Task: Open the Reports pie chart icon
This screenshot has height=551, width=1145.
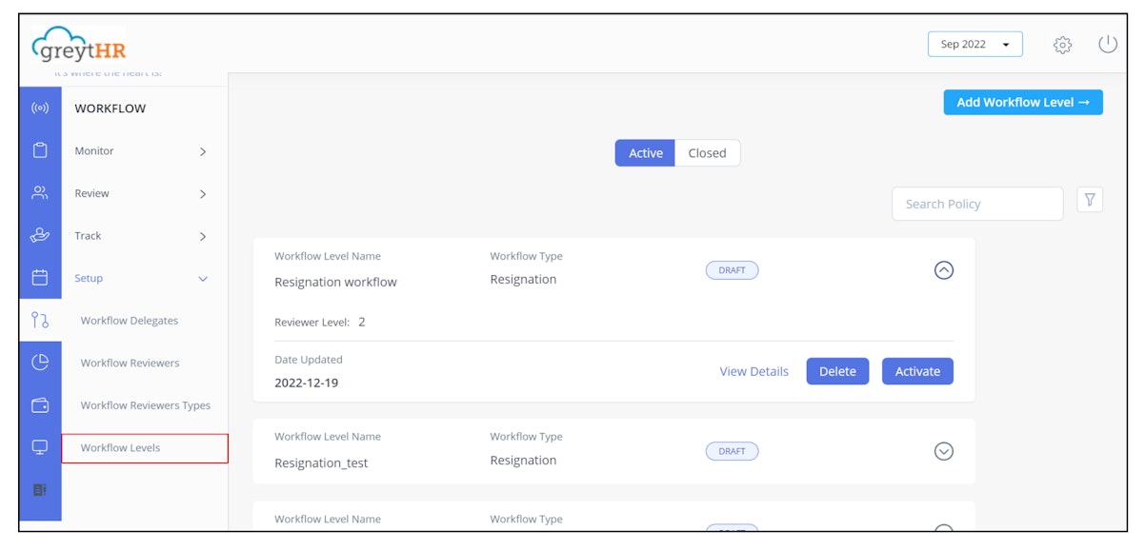Action: click(38, 363)
